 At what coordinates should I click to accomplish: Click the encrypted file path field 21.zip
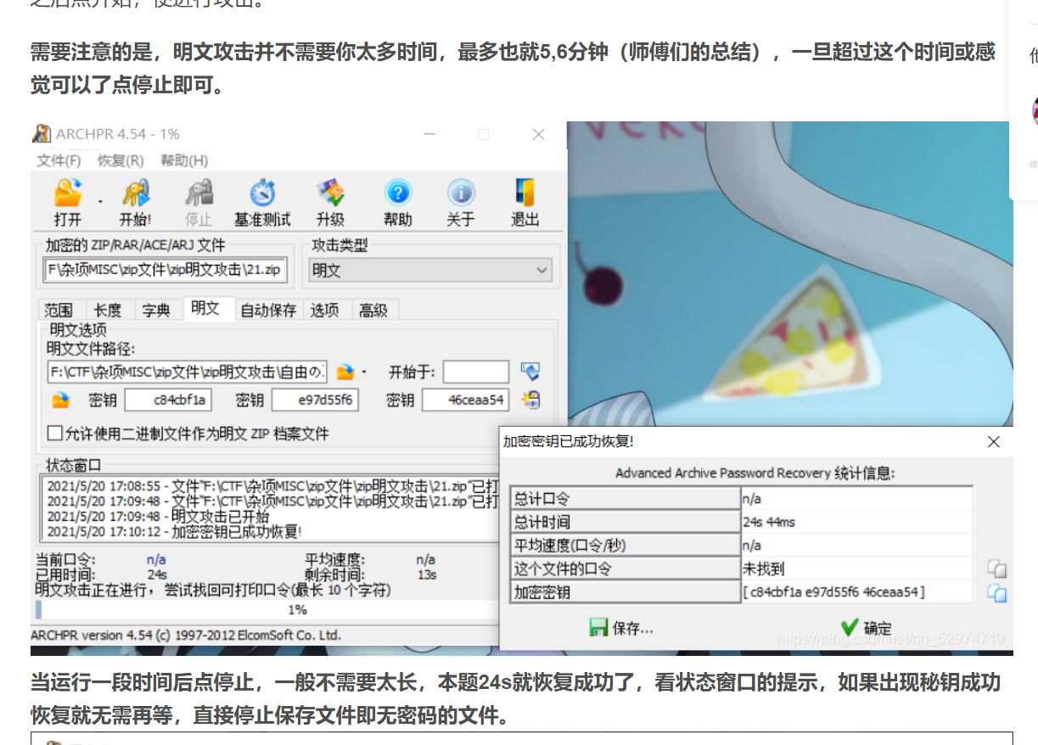[x=166, y=271]
